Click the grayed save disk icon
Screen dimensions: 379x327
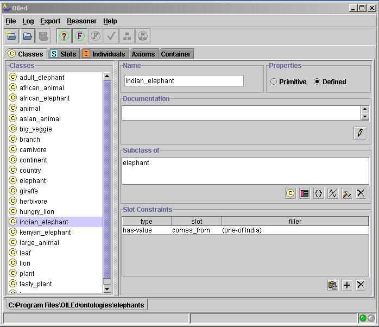(x=43, y=36)
